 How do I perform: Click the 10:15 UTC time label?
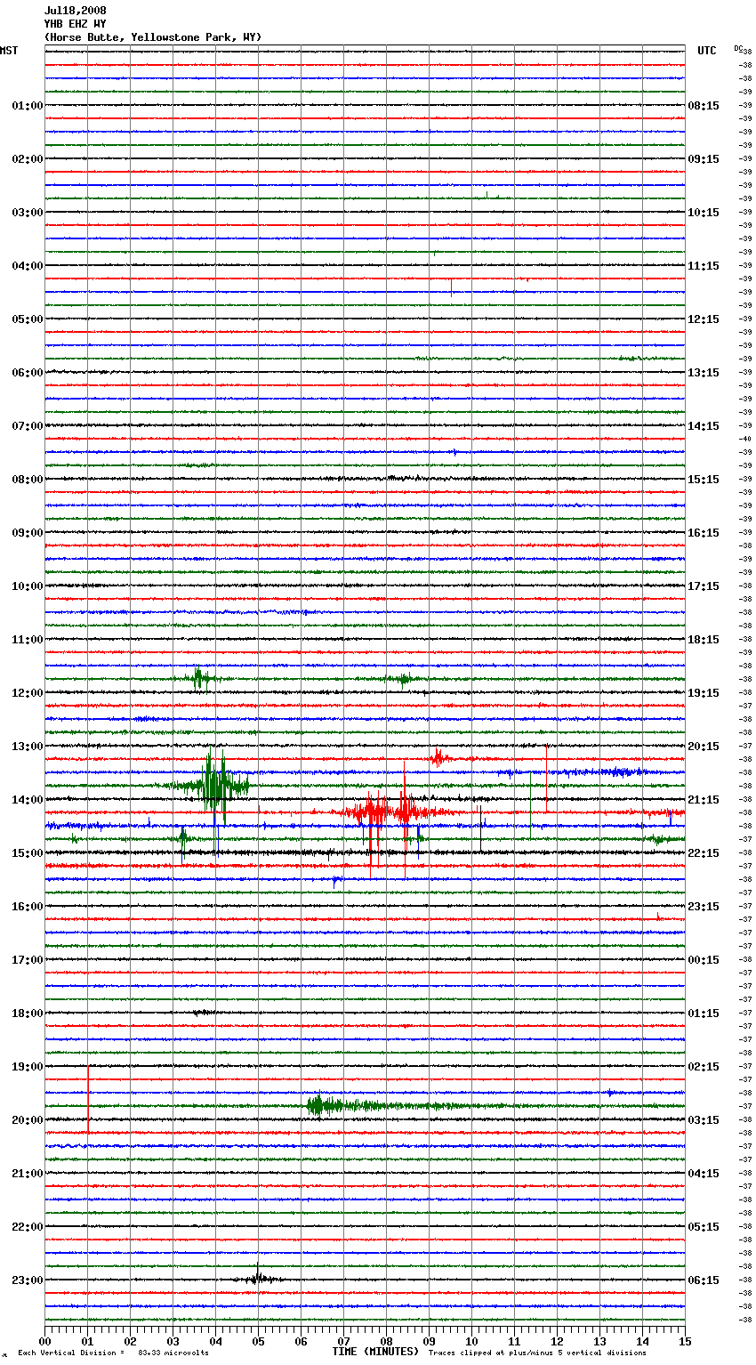704,213
